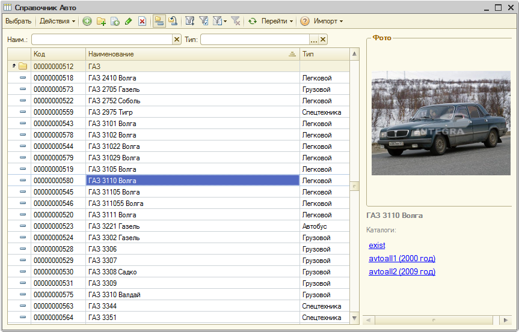519x332 pixels.
Task: Open the Действия menu
Action: pyautogui.click(x=57, y=21)
